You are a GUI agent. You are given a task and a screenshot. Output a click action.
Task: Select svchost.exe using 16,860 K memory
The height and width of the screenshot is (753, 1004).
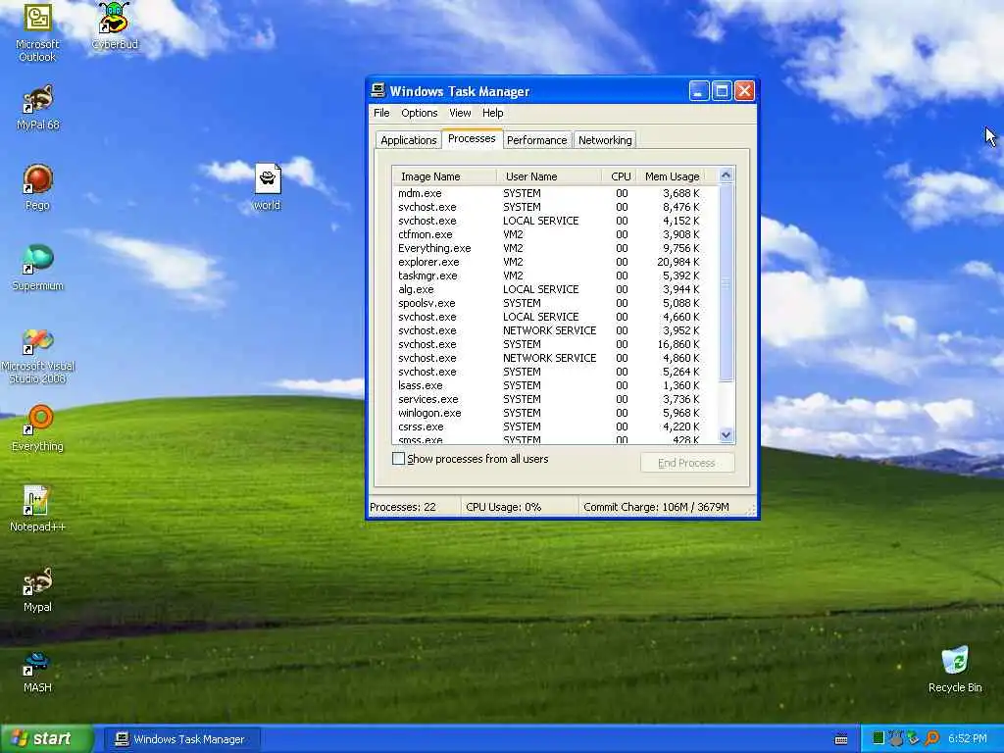555,344
